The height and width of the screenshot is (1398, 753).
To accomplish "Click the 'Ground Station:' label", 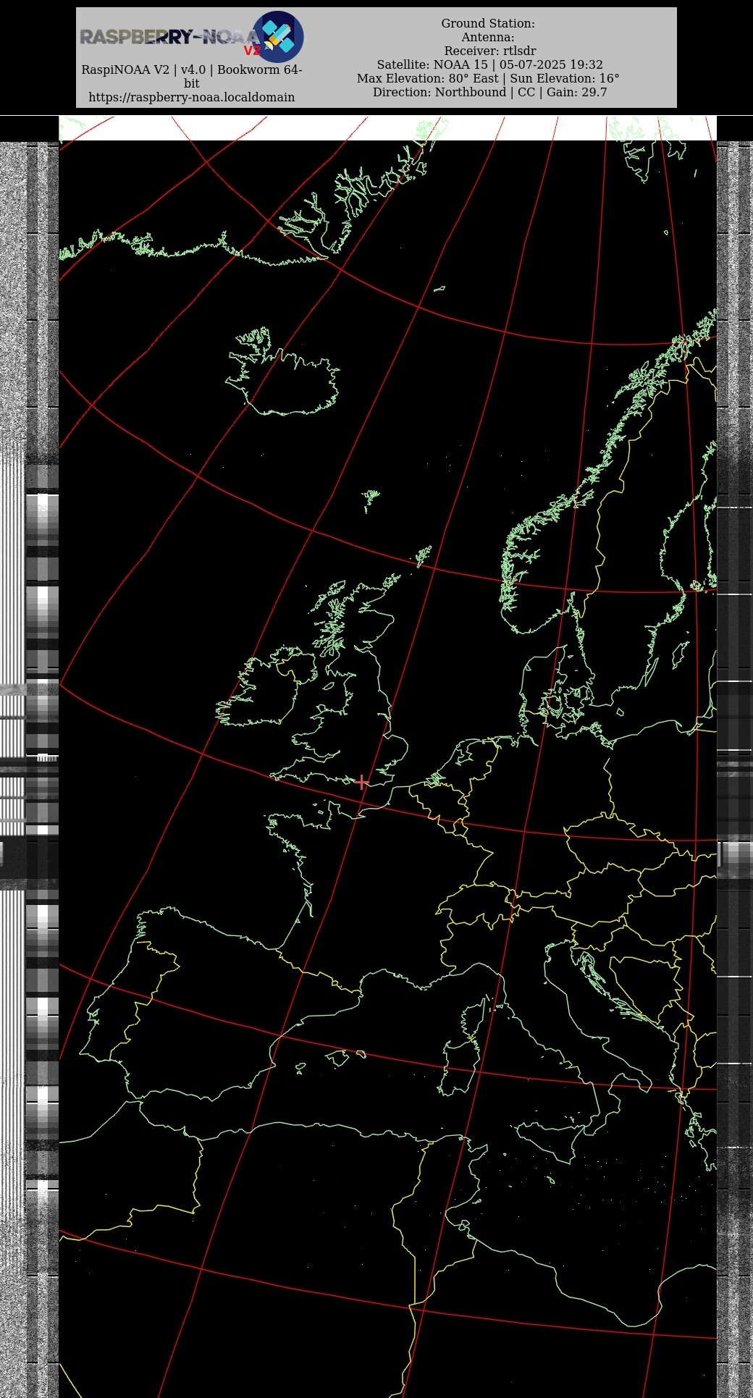I will (488, 23).
